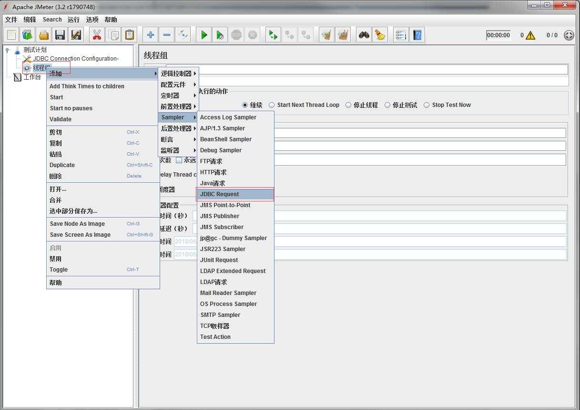Click the Reset Search brush icon
Viewport: 580px width, 410px height.
pos(380,35)
